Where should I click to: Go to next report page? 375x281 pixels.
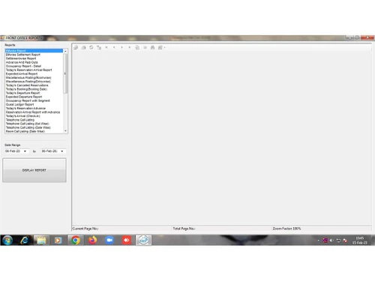(121, 47)
